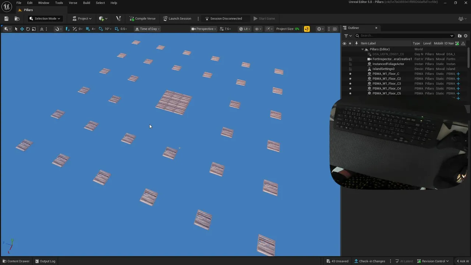Open the viewport Show eye dropdown
The width and height of the screenshot is (471, 265).
(258, 29)
